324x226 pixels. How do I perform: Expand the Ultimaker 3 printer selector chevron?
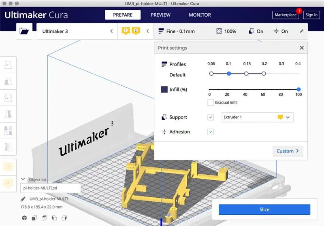pos(111,31)
